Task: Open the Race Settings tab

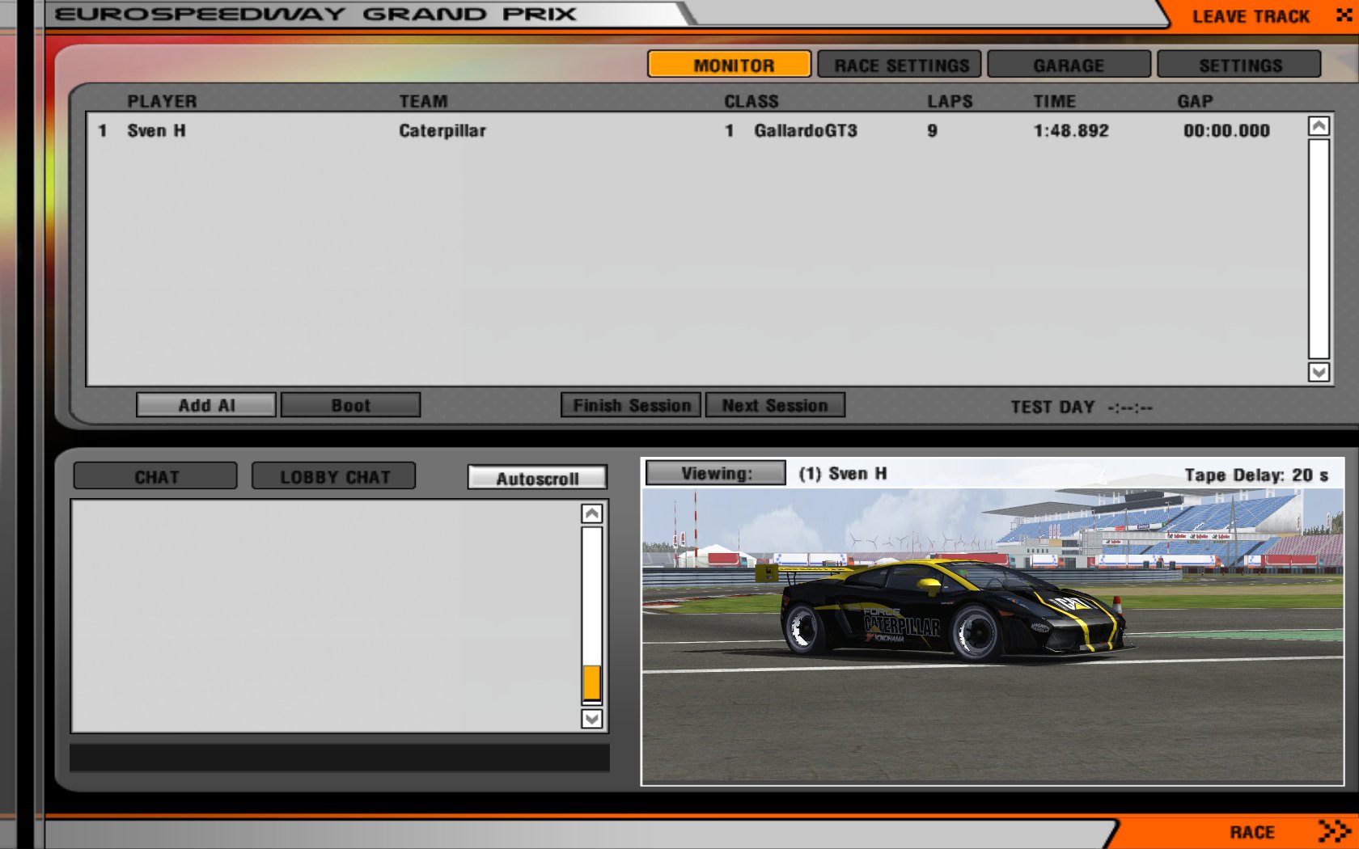Action: tap(900, 65)
